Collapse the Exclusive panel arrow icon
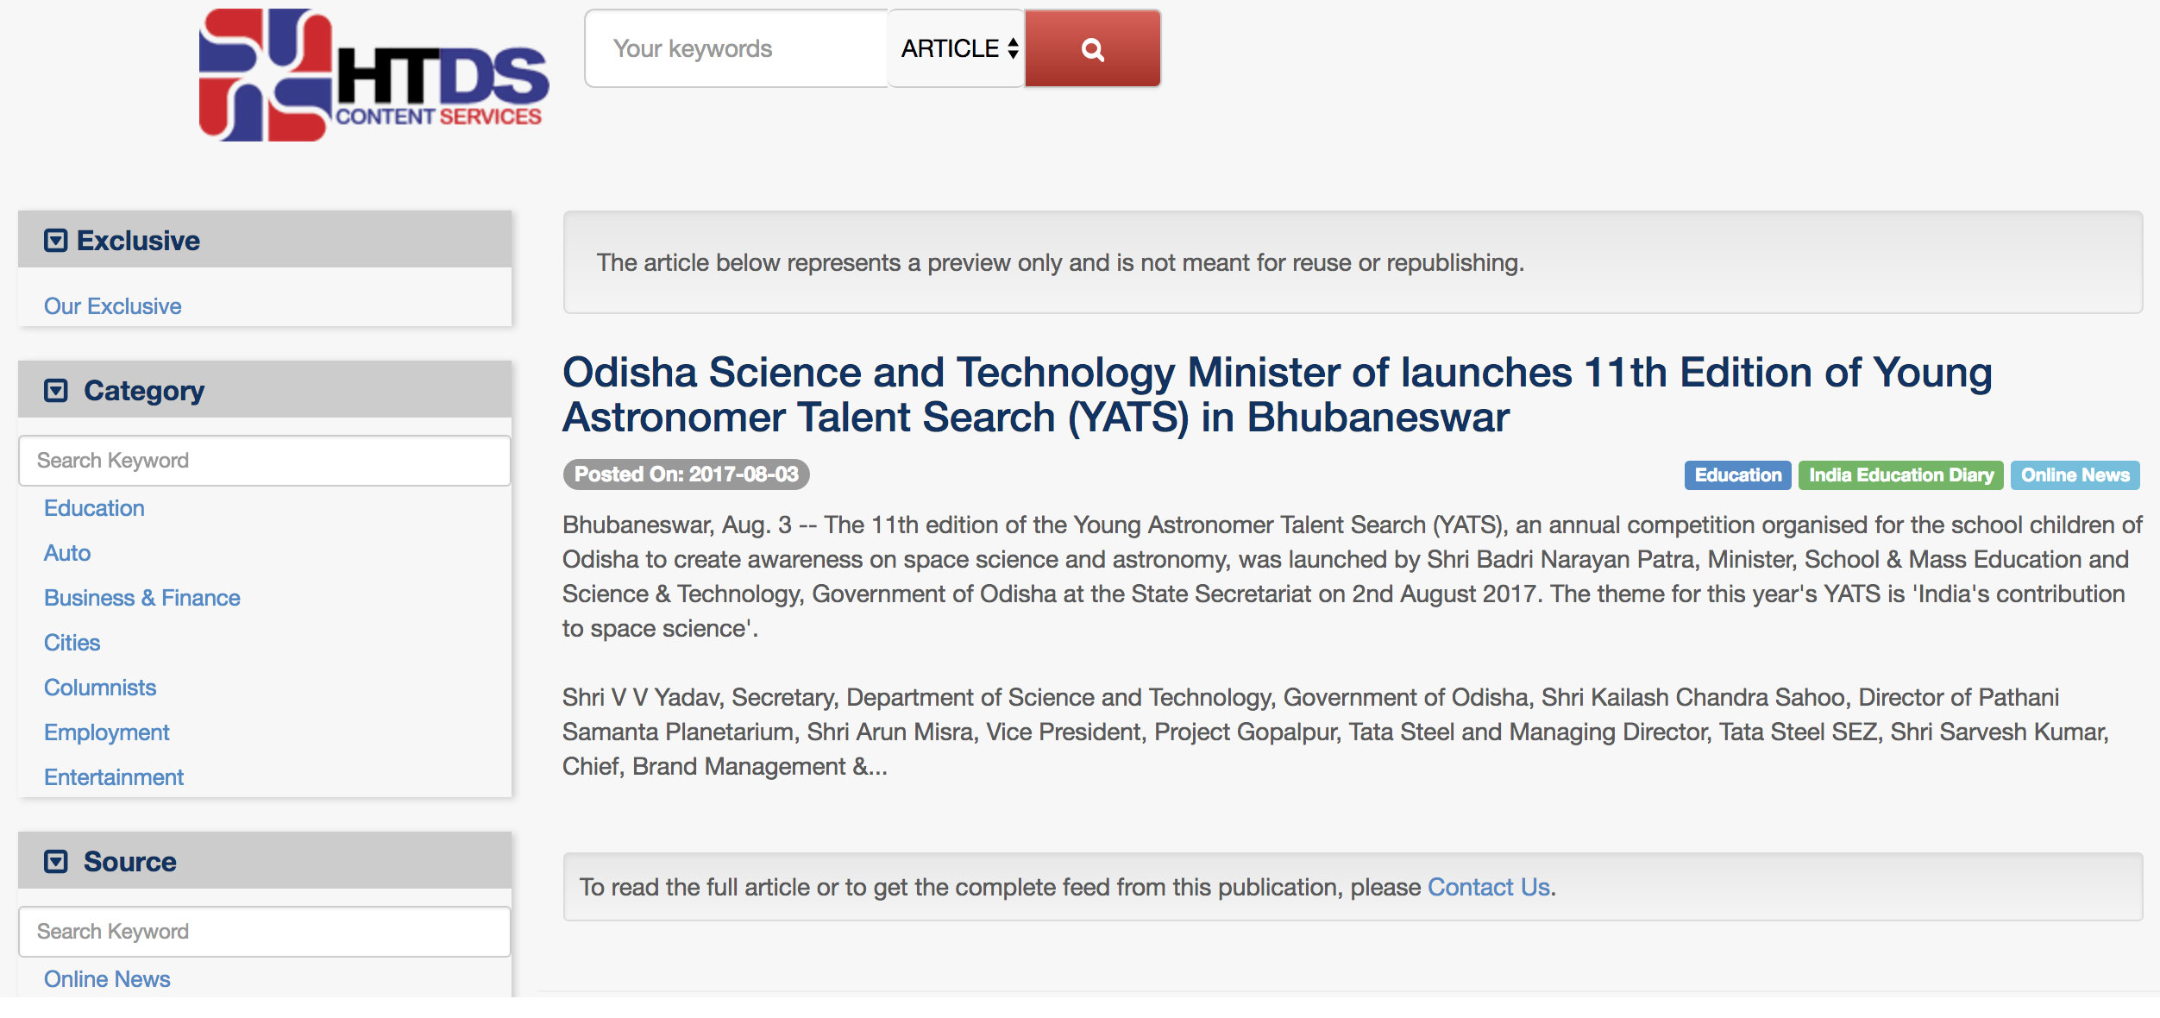The width and height of the screenshot is (2160, 1018). coord(56,241)
